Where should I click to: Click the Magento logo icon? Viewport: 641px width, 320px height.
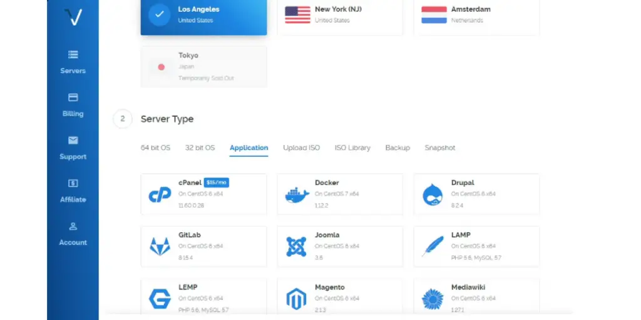(x=296, y=299)
